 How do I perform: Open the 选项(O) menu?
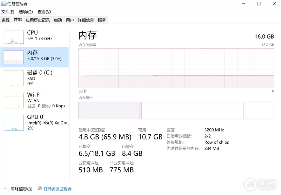click(26, 12)
